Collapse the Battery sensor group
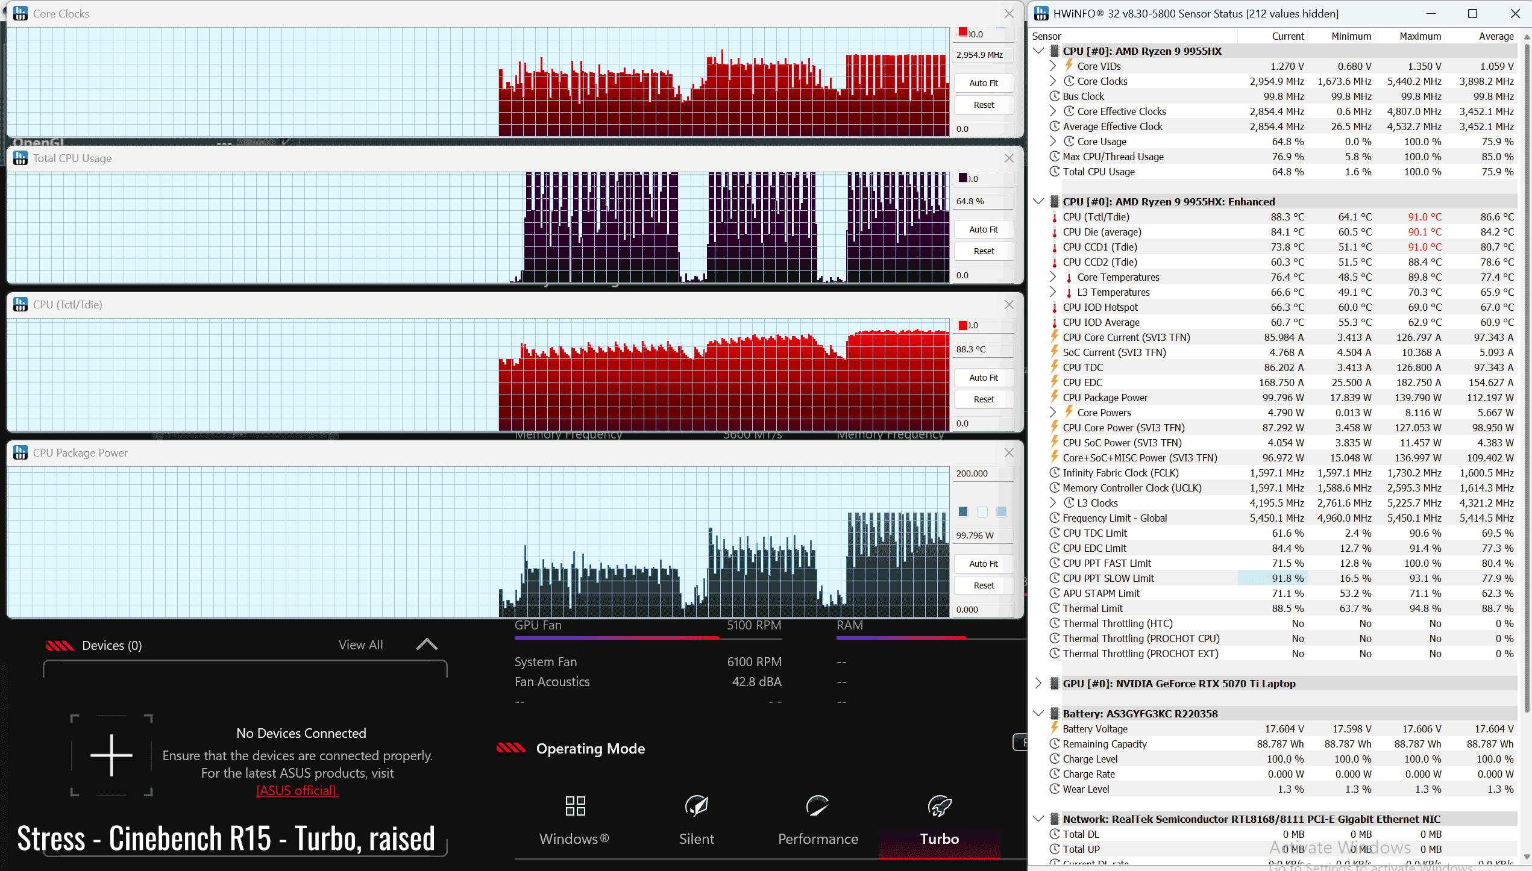 coord(1038,713)
